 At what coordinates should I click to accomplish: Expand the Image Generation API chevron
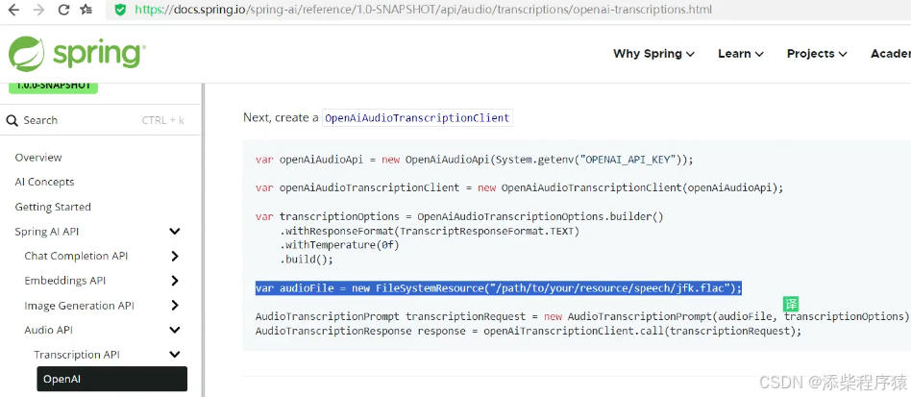(175, 305)
